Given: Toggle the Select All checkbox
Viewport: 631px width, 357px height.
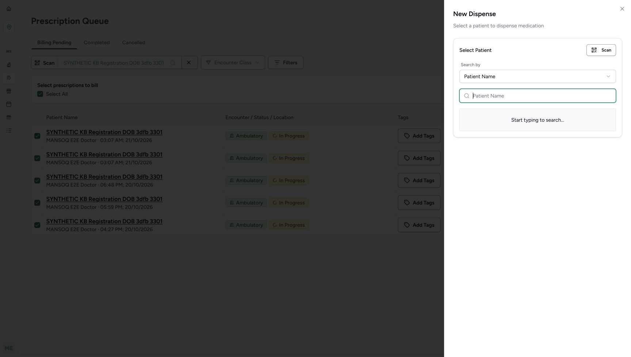Looking at the screenshot, I should click(x=40, y=94).
